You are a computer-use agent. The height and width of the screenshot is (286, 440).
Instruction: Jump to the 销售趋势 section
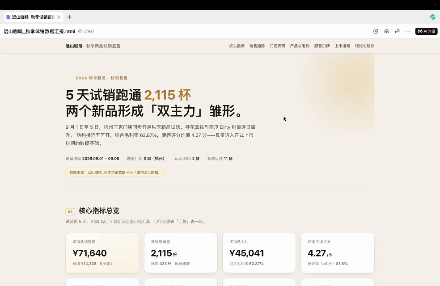tap(257, 46)
